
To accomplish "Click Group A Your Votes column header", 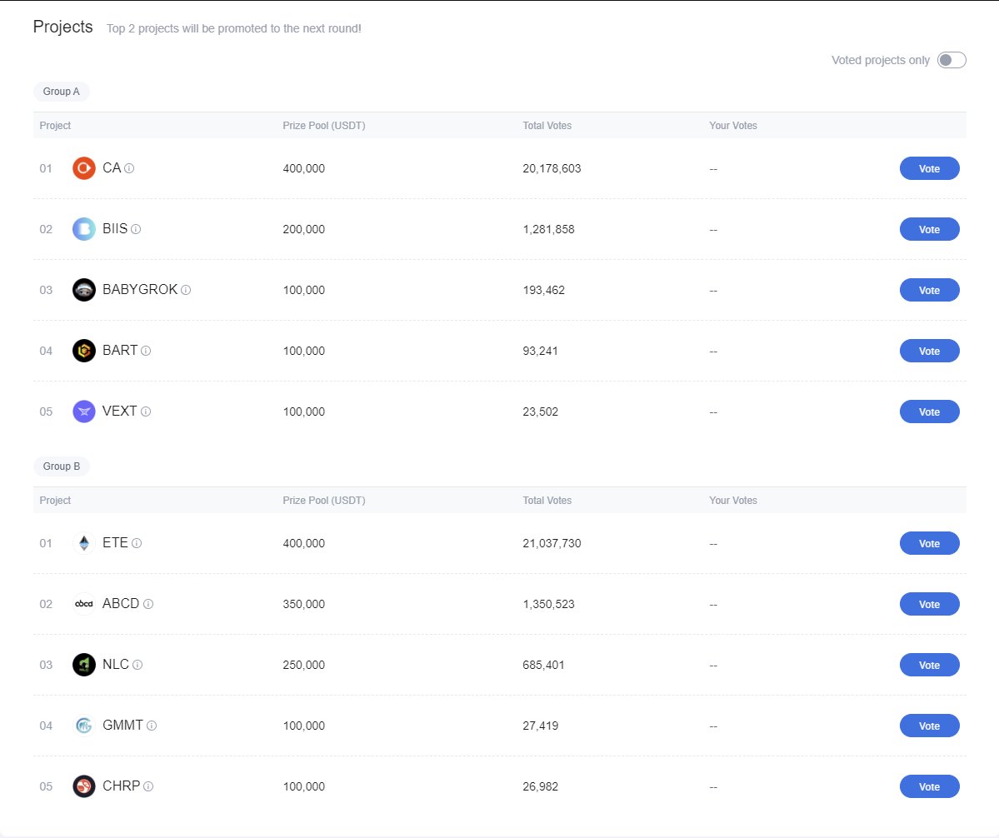I will click(733, 126).
